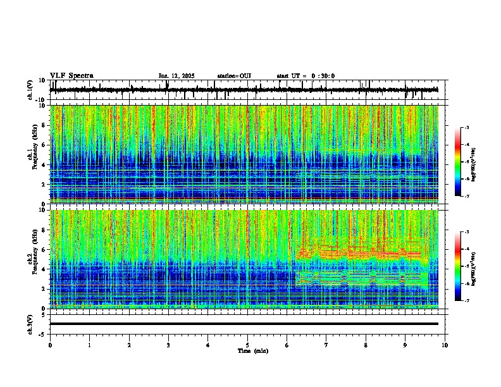The image size is (501, 387).
Task: Click time axis tick label "7"
Action: (x=326, y=345)
